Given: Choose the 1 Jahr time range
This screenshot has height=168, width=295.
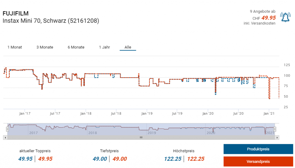Looking at the screenshot, I should point(104,47).
